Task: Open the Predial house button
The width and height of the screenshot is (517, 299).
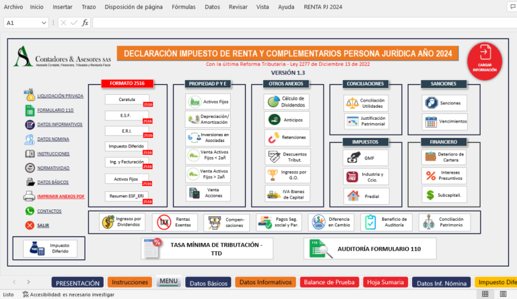Action: point(366,197)
